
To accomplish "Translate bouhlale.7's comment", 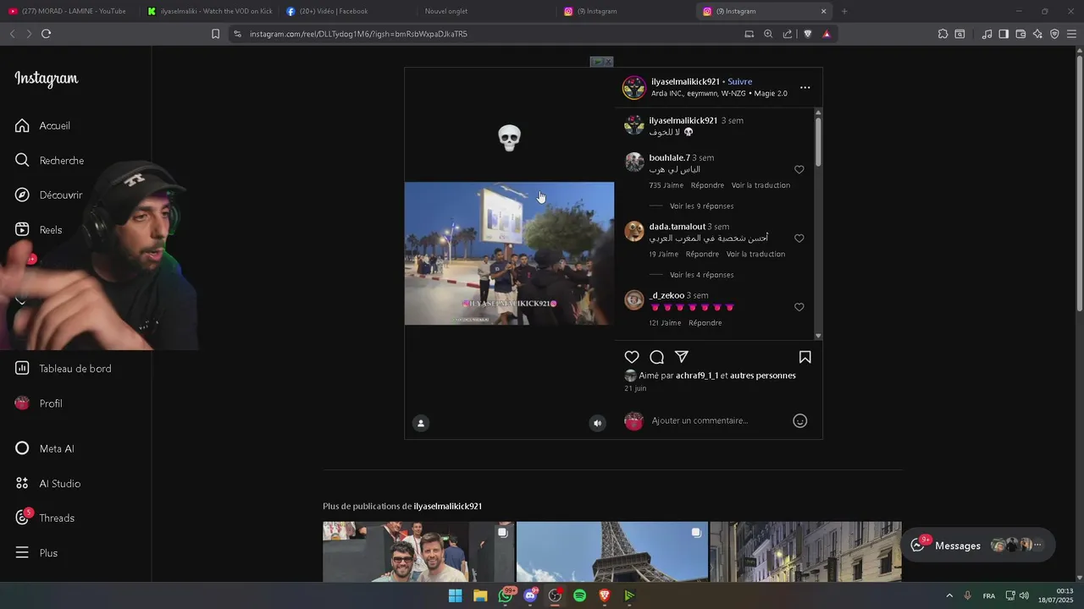I will [x=760, y=185].
